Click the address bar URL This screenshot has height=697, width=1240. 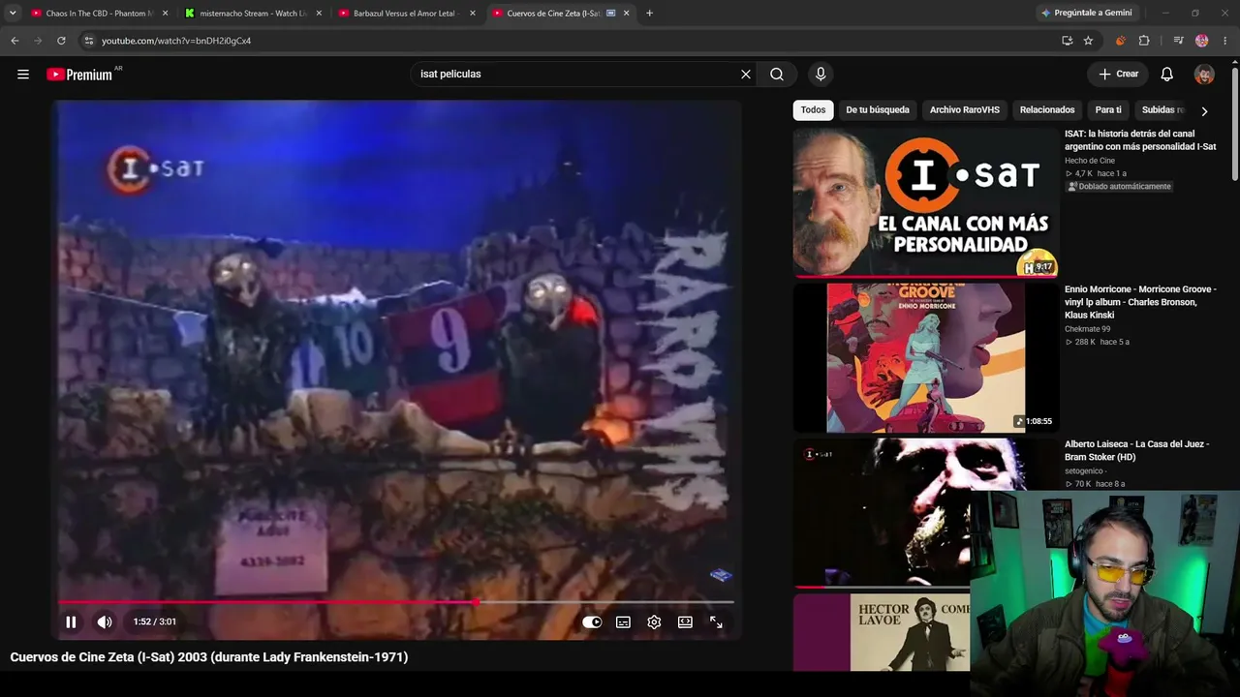(x=176, y=41)
